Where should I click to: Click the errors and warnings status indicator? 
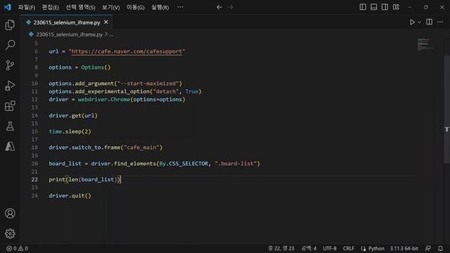click(x=17, y=248)
